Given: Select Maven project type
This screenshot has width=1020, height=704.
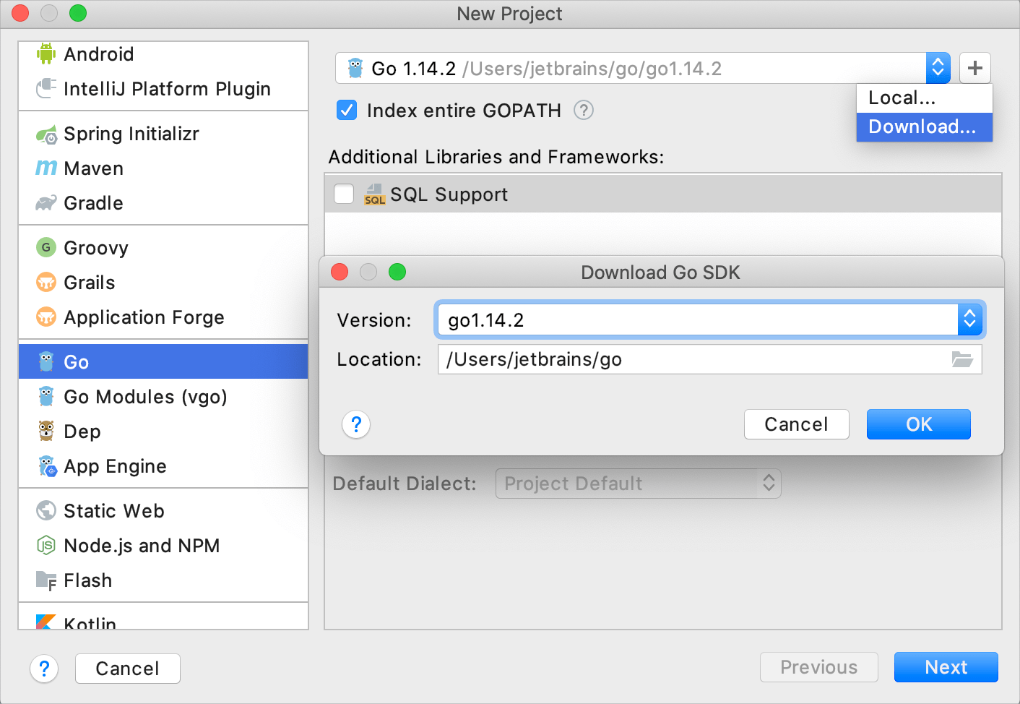Looking at the screenshot, I should [163, 168].
